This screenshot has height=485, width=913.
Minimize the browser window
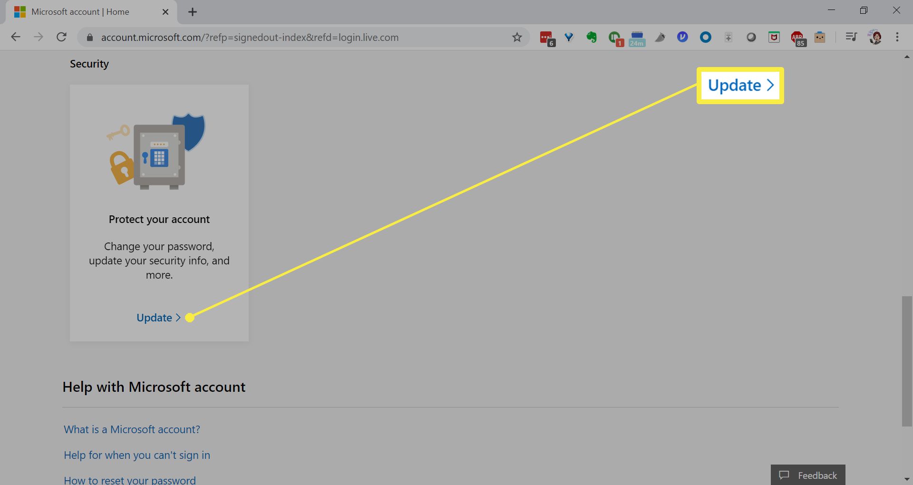point(831,10)
